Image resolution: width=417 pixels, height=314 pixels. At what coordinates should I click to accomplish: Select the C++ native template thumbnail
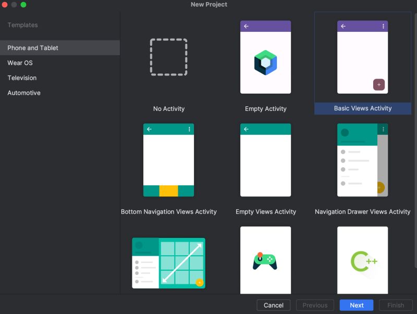click(x=362, y=260)
